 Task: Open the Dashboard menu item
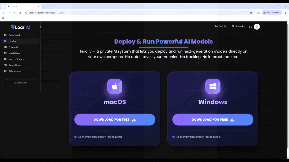click(x=14, y=35)
